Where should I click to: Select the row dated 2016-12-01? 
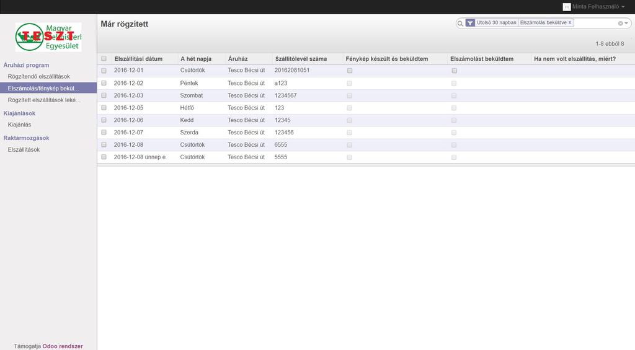[104, 71]
